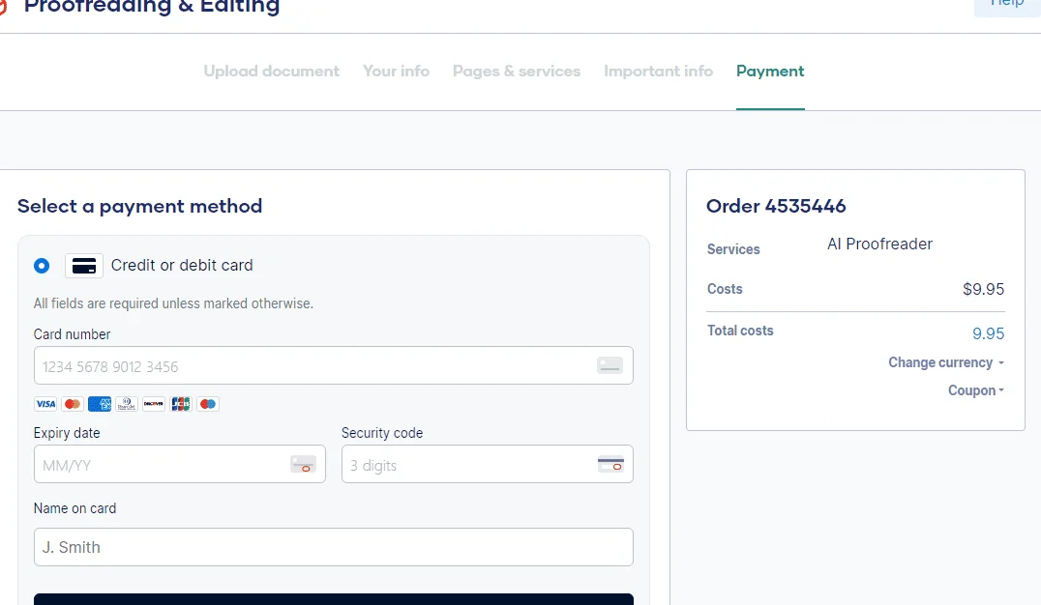Click the Maestro card logo
This screenshot has height=605, width=1041.
[208, 404]
